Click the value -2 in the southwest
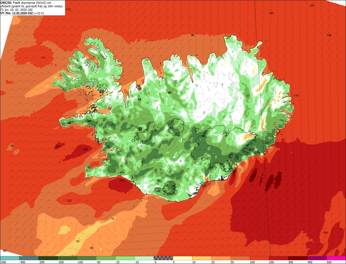Screen dimensions: 346x264 pyautogui.click(x=141, y=145)
